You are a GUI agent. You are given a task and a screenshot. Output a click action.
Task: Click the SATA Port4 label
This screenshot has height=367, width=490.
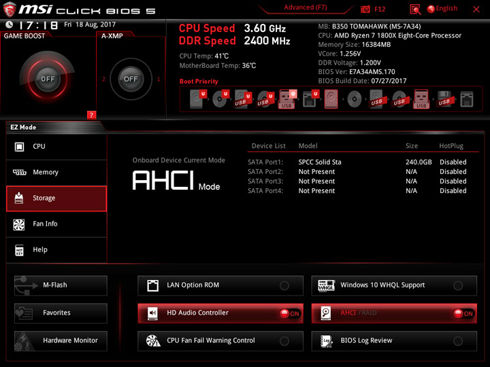click(x=265, y=191)
